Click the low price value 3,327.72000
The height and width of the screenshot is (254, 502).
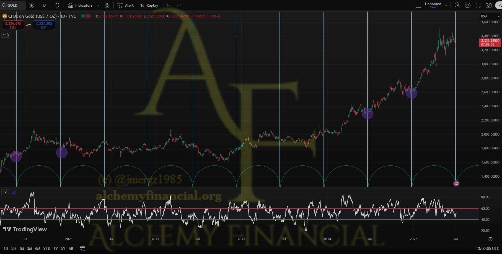tap(156, 16)
